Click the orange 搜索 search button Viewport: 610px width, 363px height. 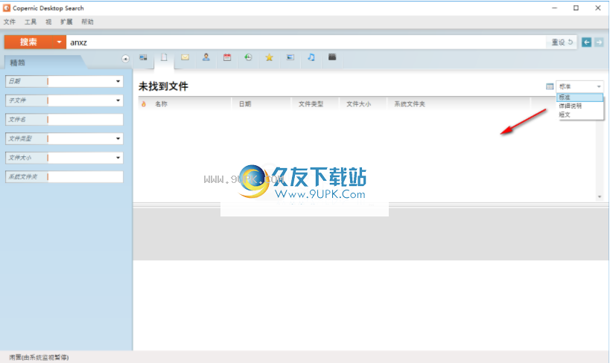[x=28, y=42]
